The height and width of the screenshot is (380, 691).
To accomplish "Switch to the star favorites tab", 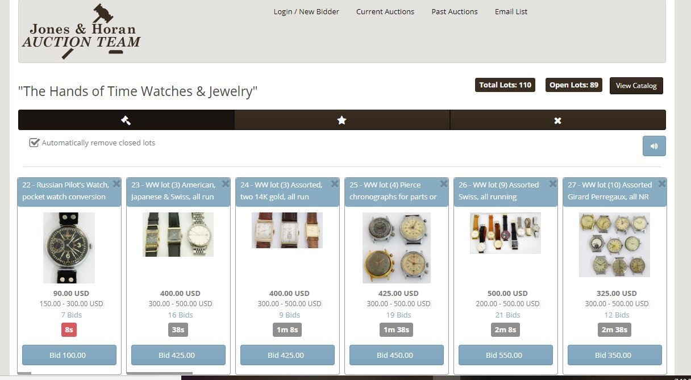I will [x=342, y=120].
